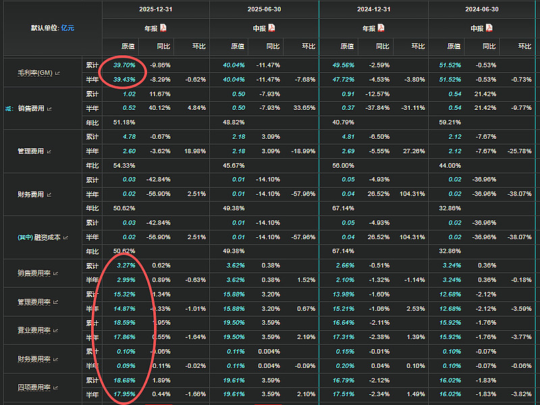Show the trend chart for 毛利率(GM)
This screenshot has width=540, height=405.
pos(57,73)
